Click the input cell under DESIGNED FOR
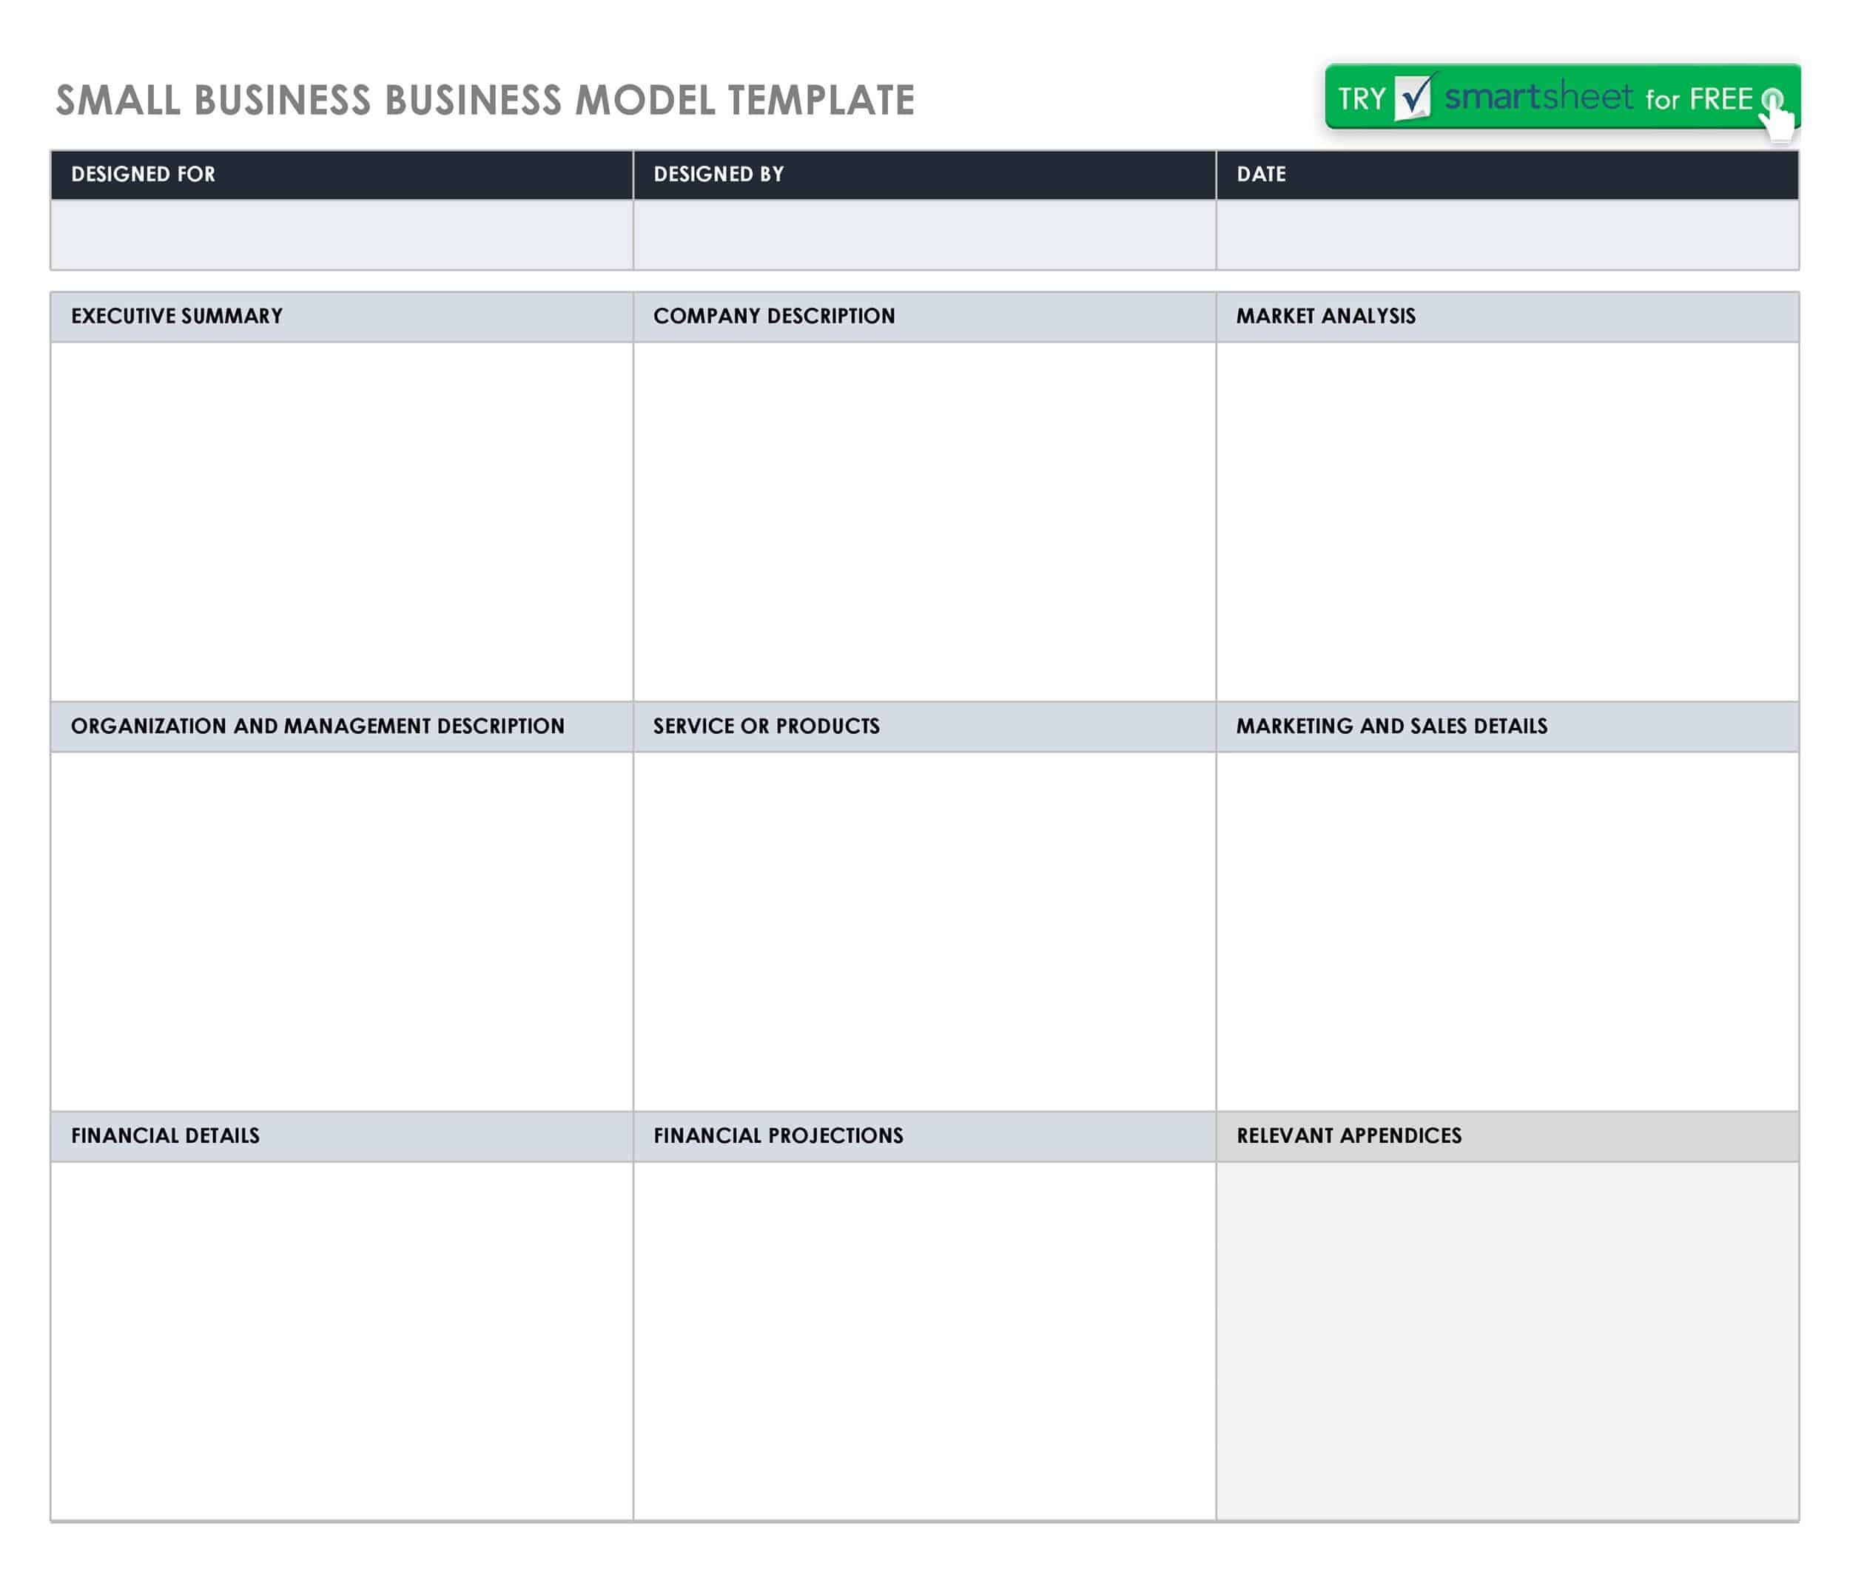 pyautogui.click(x=339, y=235)
